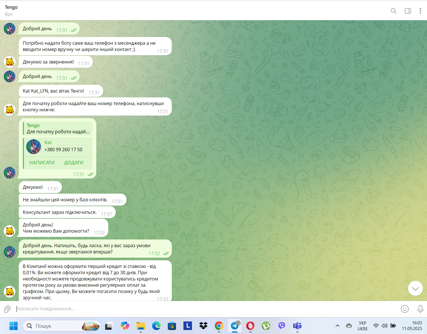Open uTorrent from the taskbar

pos(266,326)
